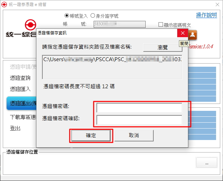Open the 操作說明 help link
Screen dimensions: 223x181
click(206, 15)
